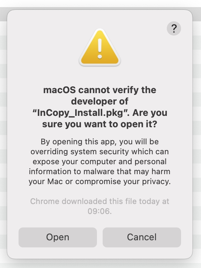Screen dimensions: 201x268
Task: Click the "expose your computer and personal" line
Action: tap(99, 162)
